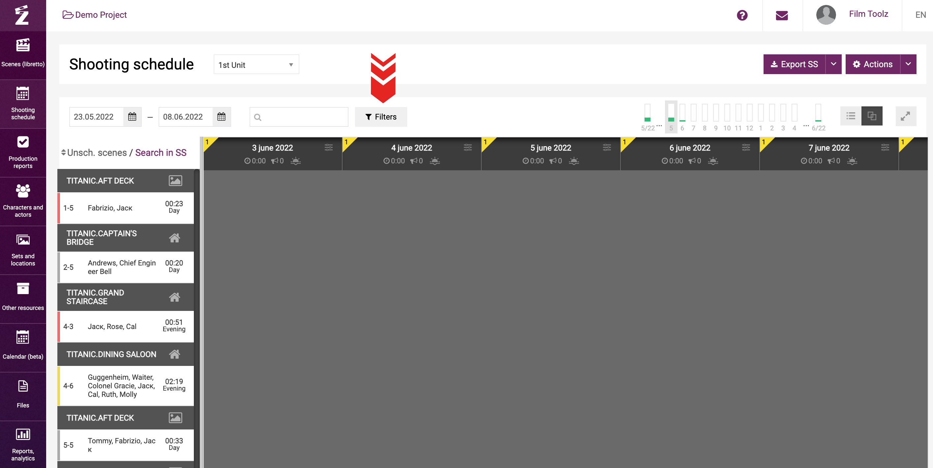Switch to board view
This screenshot has width=933, height=468.
pyautogui.click(x=871, y=116)
